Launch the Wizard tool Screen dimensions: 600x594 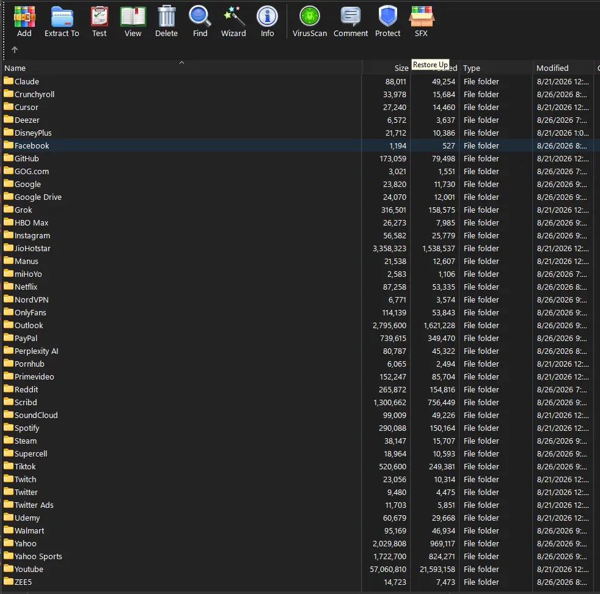click(x=233, y=17)
